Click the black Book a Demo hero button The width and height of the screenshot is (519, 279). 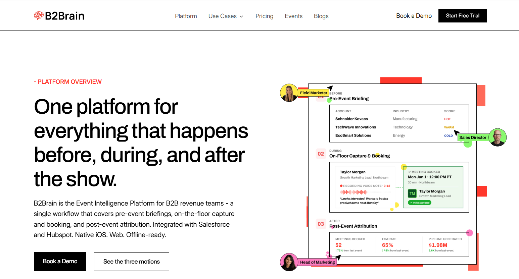(60, 262)
